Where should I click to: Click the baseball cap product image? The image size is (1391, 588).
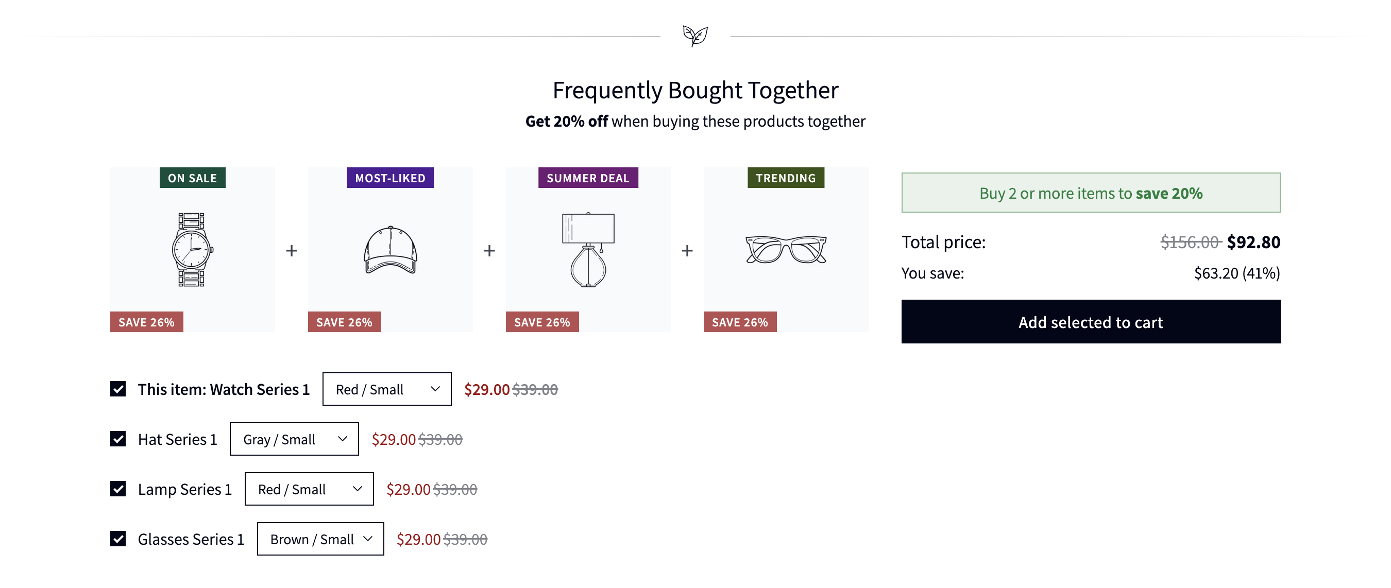tap(390, 249)
